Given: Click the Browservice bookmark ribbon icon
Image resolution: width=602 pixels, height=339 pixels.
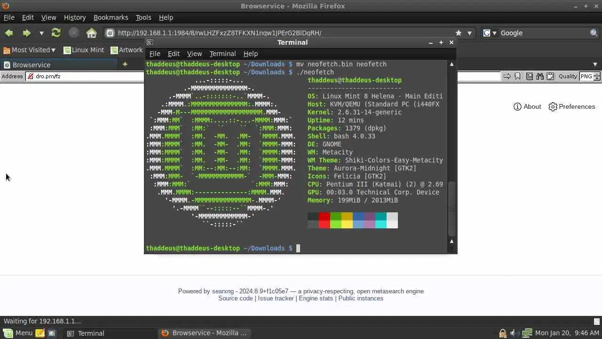Looking at the screenshot, I should pyautogui.click(x=517, y=76).
